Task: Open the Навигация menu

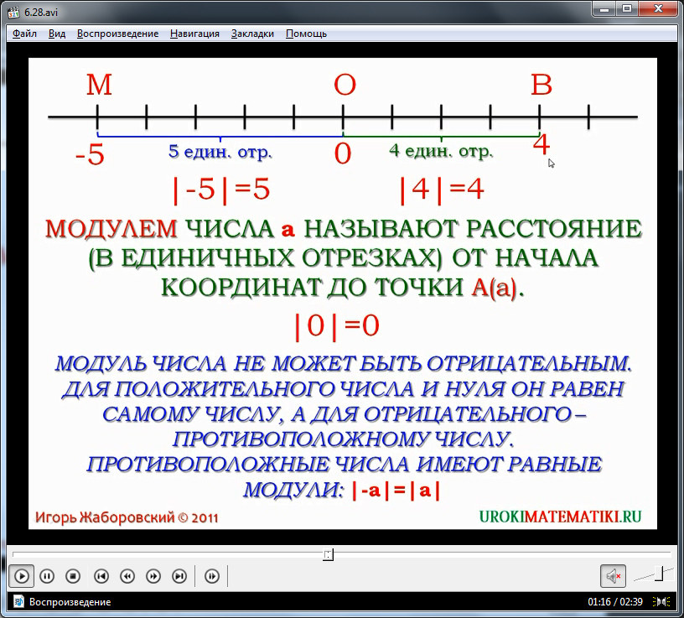Action: point(194,34)
